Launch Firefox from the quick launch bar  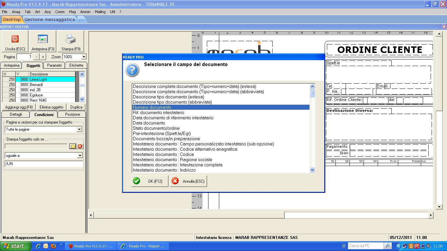point(53,246)
